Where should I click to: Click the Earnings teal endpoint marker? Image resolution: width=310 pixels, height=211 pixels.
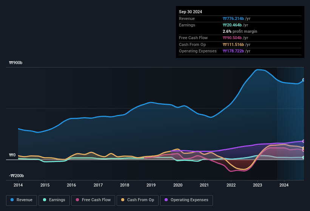(x=304, y=157)
